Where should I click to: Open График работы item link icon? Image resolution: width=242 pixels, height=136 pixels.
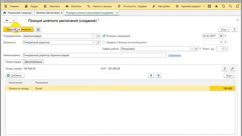pyautogui.click(x=196, y=49)
